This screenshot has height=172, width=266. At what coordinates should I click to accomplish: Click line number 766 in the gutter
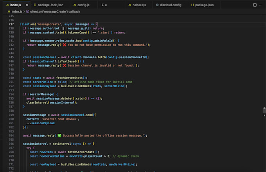tap(11, 144)
